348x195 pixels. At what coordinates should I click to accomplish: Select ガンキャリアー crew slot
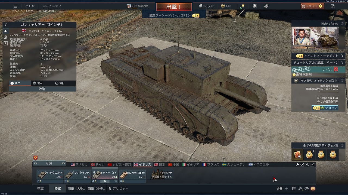(105, 174)
